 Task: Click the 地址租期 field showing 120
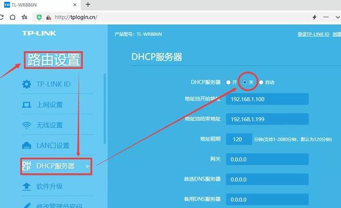point(239,139)
